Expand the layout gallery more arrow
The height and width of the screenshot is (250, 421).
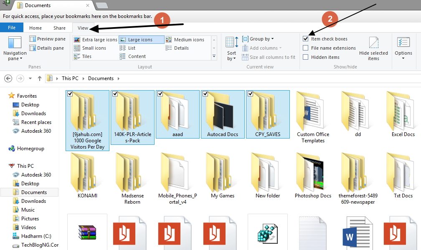click(214, 56)
